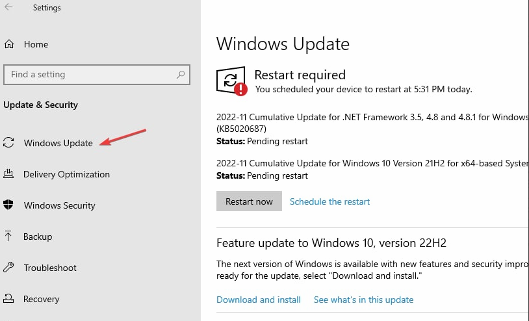Open the Troubleshoot page

point(50,268)
